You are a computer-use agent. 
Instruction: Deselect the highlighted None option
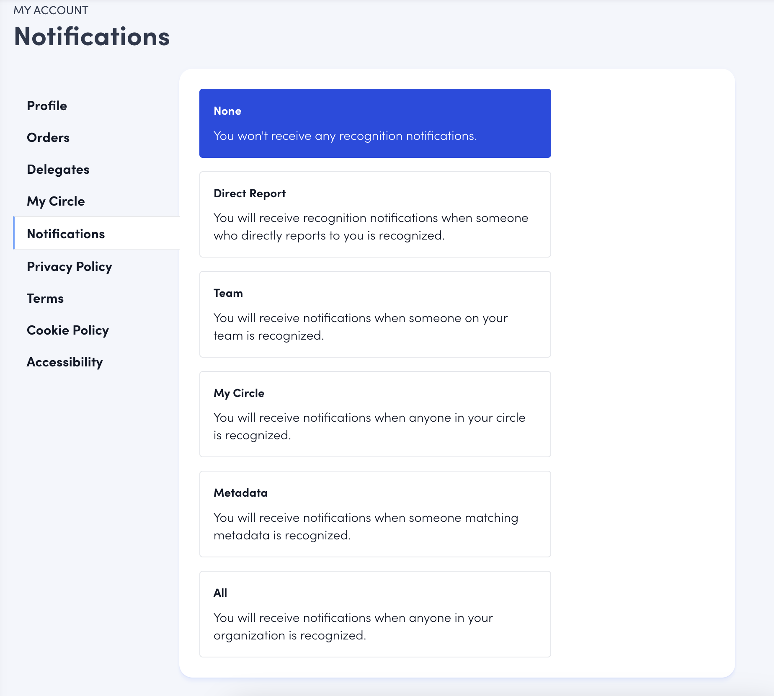[375, 123]
